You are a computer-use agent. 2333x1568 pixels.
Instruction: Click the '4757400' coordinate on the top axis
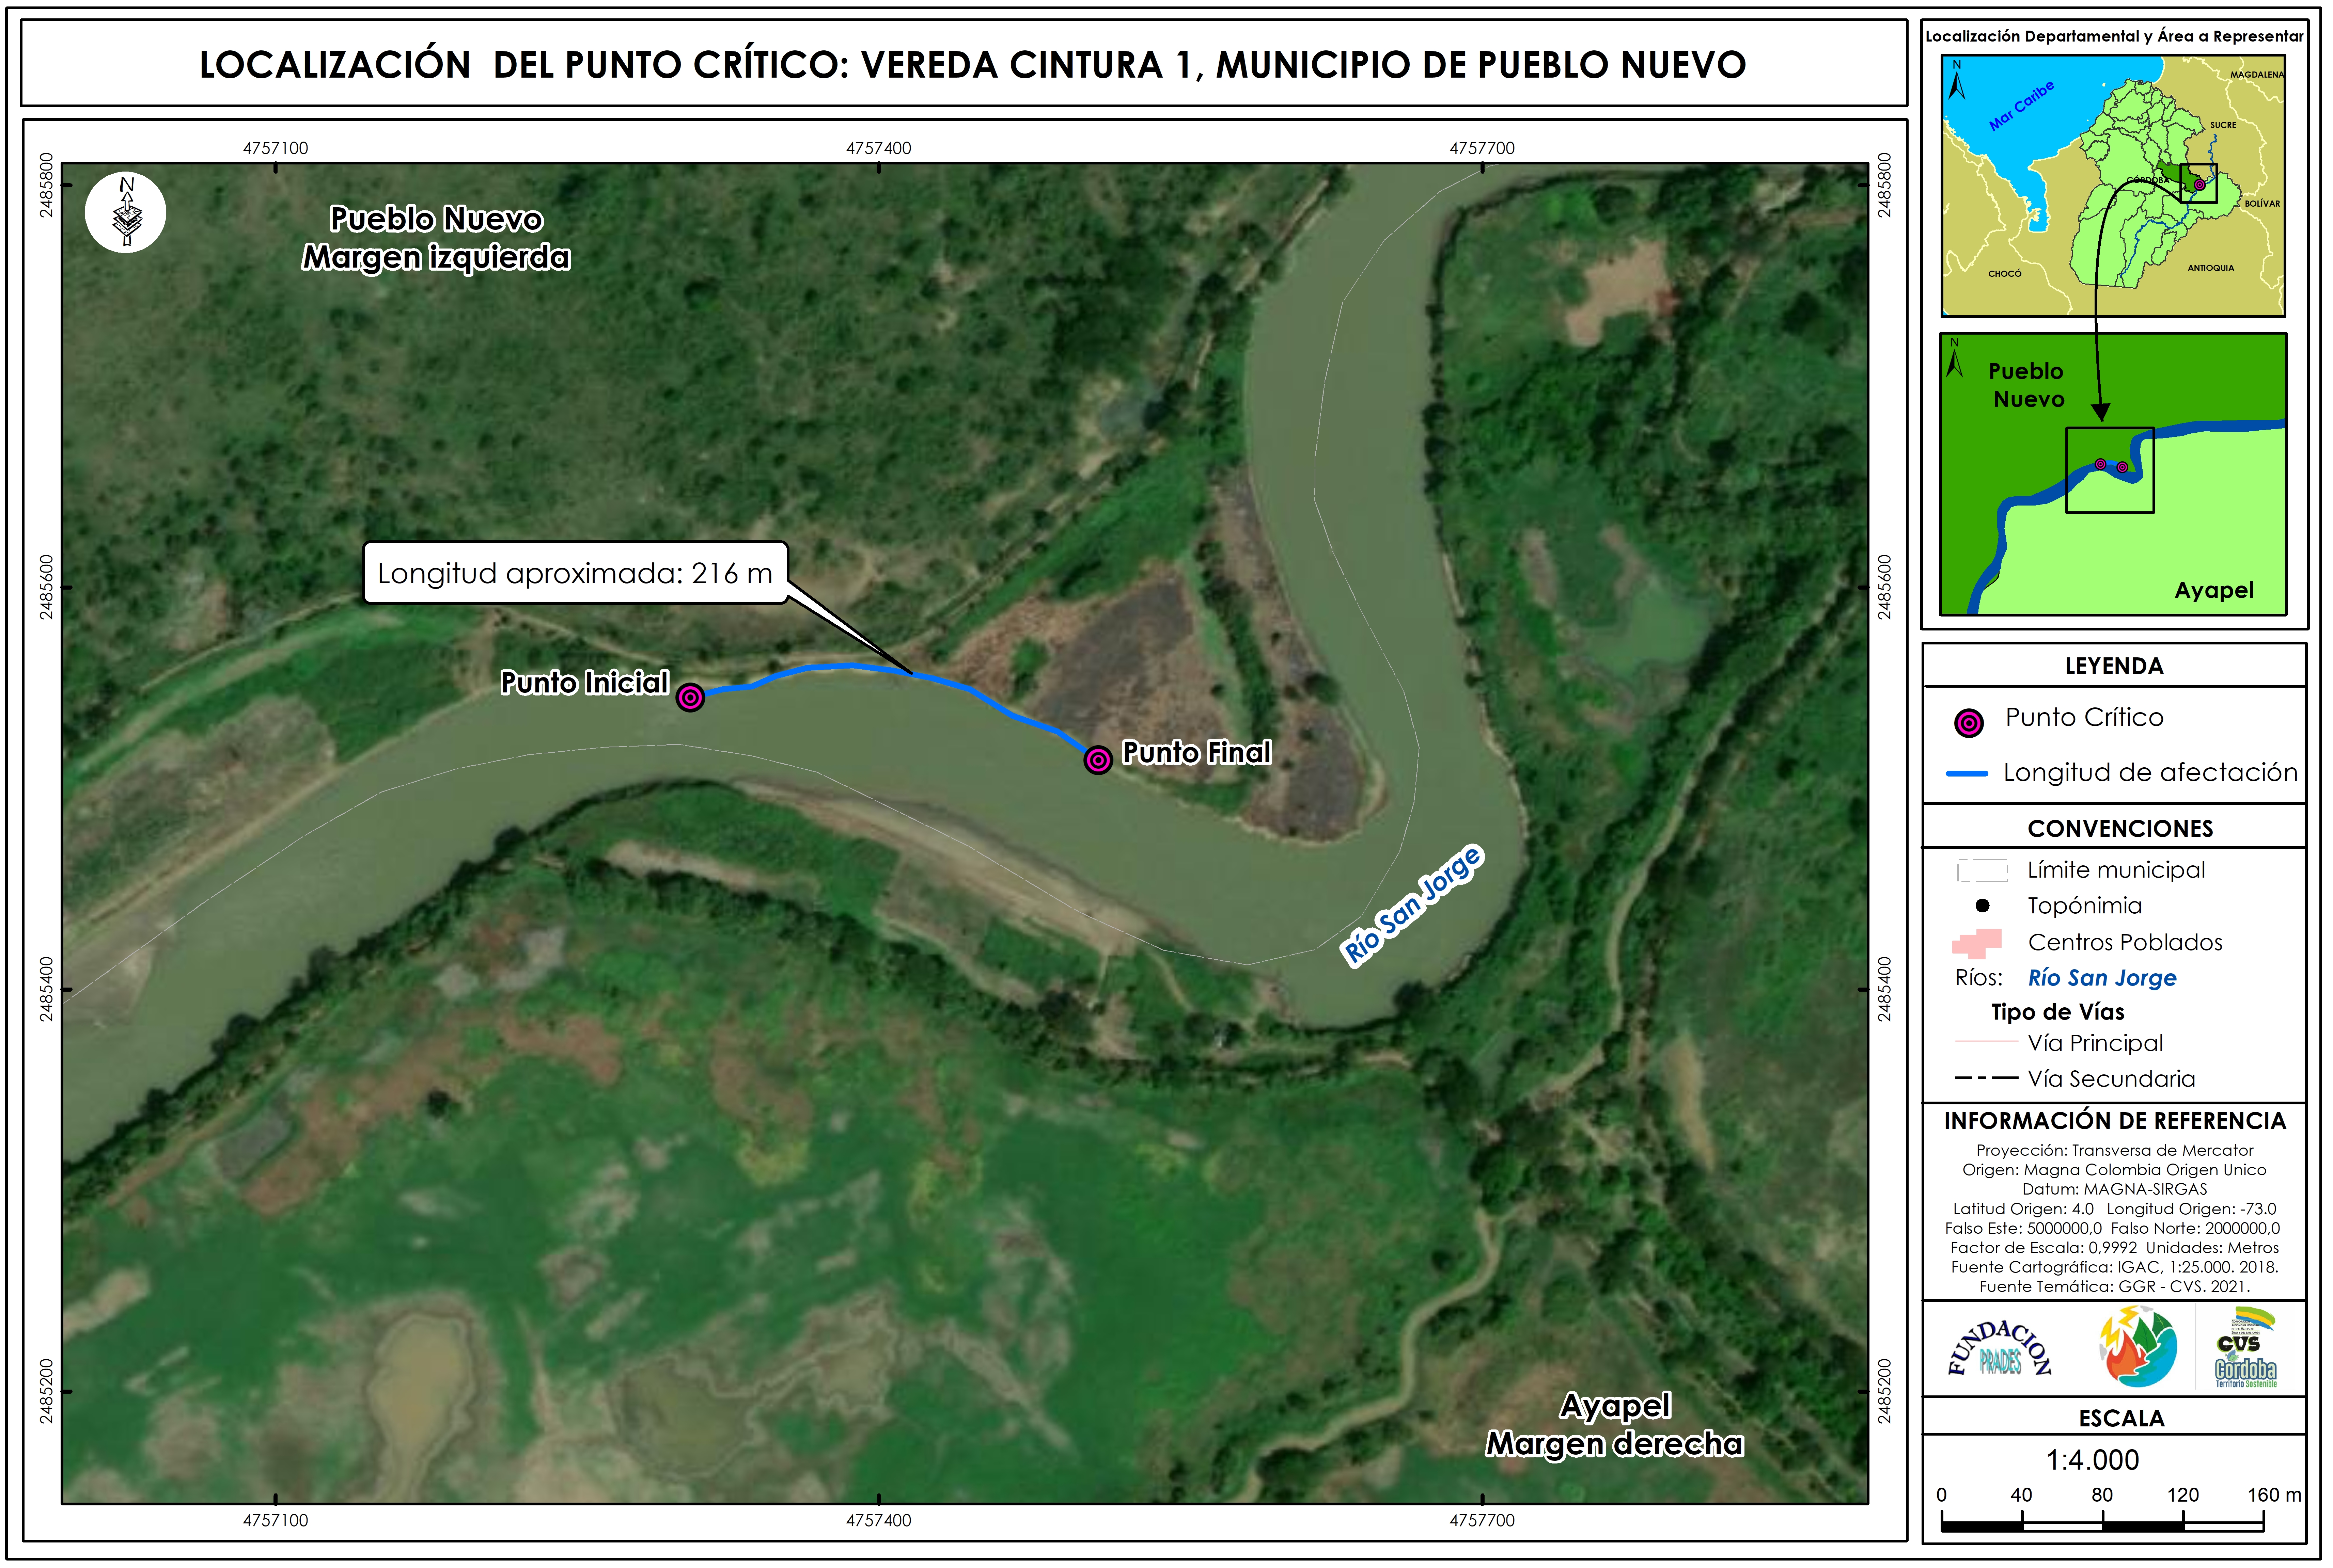(878, 148)
